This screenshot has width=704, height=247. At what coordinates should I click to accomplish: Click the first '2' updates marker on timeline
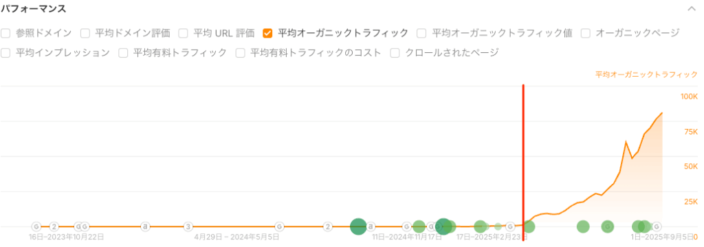54,226
